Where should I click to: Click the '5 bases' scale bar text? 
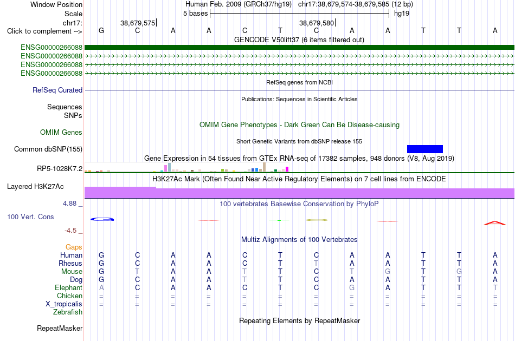tap(195, 14)
